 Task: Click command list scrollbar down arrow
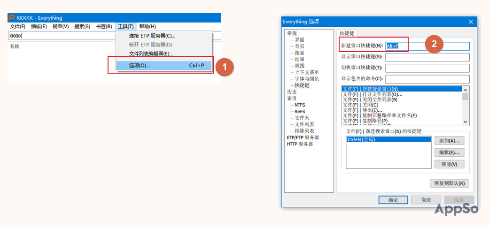coord(466,122)
